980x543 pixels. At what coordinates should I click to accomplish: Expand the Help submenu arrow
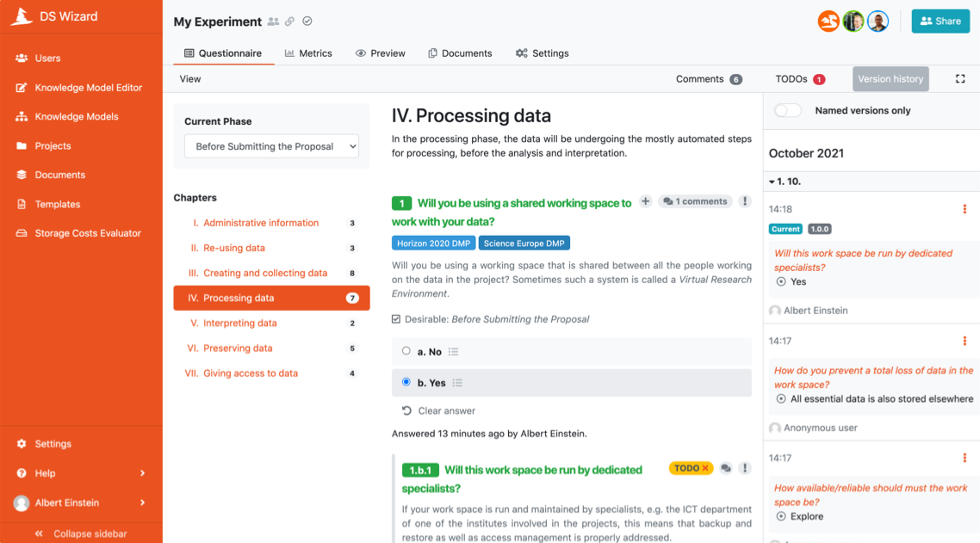point(142,473)
